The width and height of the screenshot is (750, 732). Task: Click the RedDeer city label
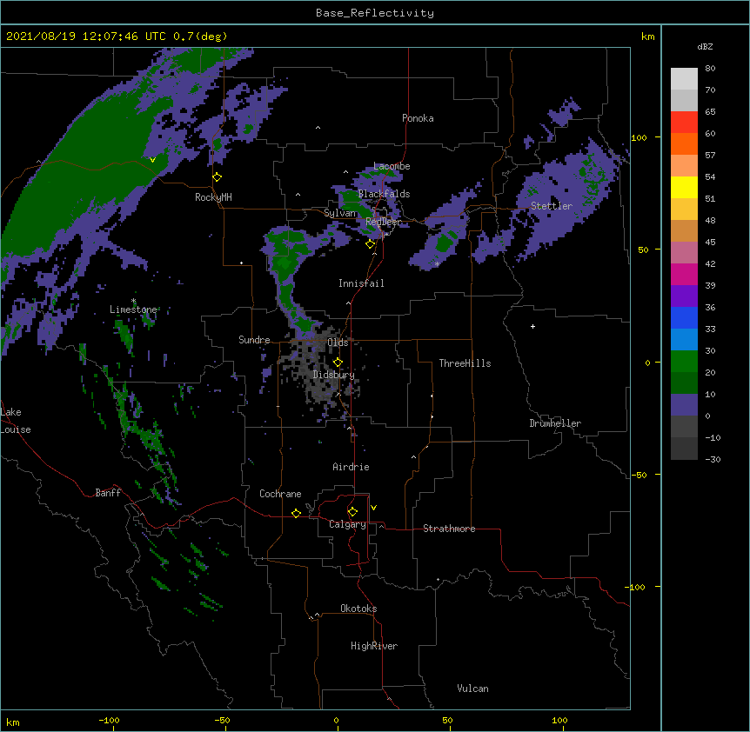(383, 222)
